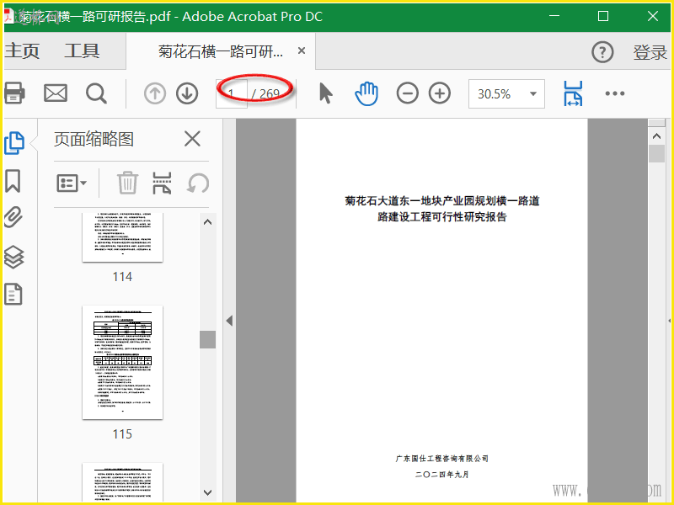Zoom in with plus button
Image resolution: width=674 pixels, height=505 pixels.
(440, 93)
